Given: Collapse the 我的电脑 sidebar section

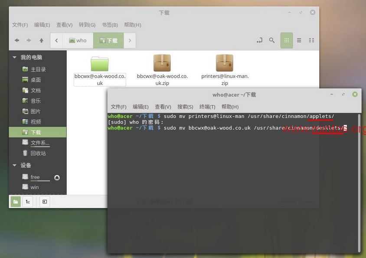Looking at the screenshot, I should [15, 57].
